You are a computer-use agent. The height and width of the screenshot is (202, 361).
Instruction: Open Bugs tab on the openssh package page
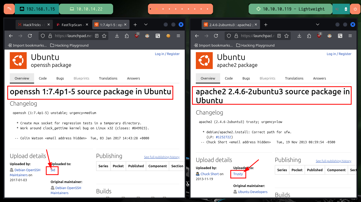(x=60, y=78)
